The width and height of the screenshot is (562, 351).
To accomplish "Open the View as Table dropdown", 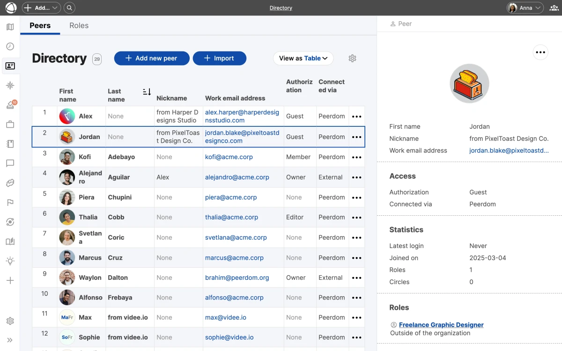I will pos(303,58).
